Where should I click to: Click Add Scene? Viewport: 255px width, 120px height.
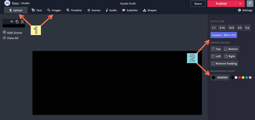pos(12,32)
